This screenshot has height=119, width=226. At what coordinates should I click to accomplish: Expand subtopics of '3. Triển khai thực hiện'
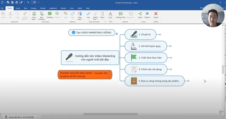(x=171, y=58)
